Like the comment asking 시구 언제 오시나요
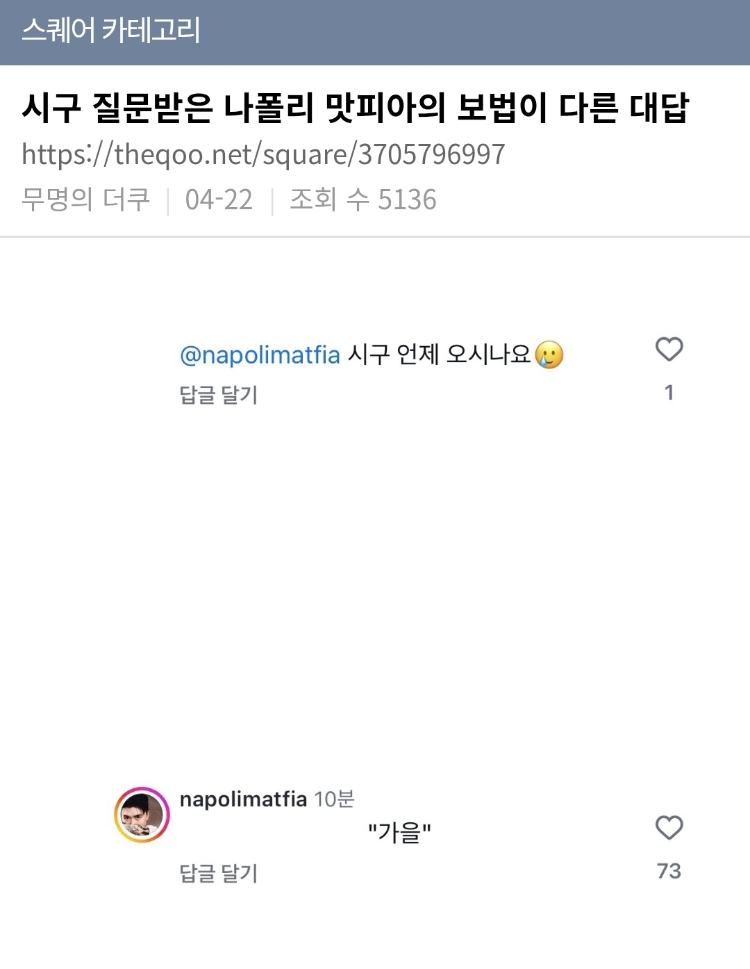 pos(669,349)
